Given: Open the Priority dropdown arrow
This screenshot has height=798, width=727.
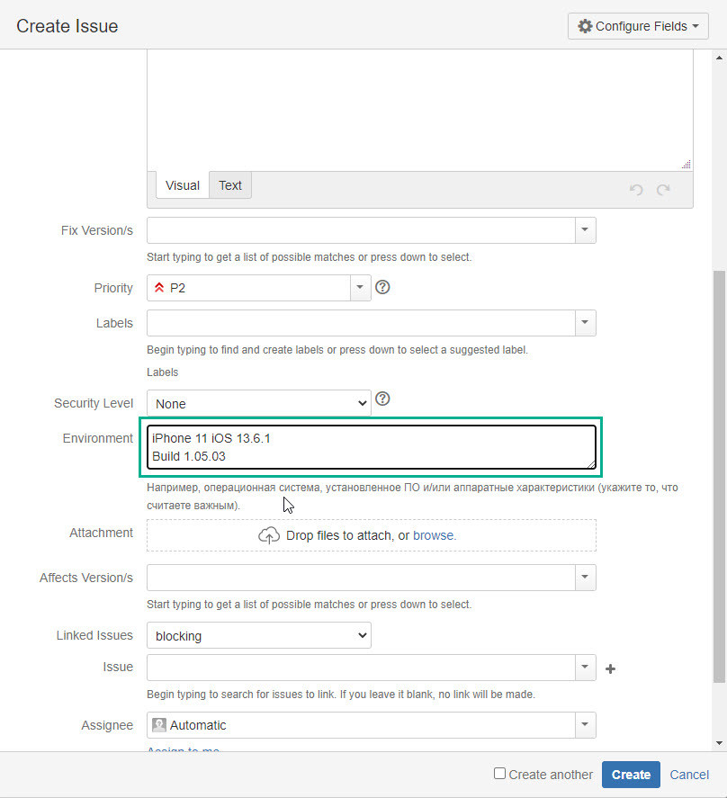Looking at the screenshot, I should click(361, 288).
